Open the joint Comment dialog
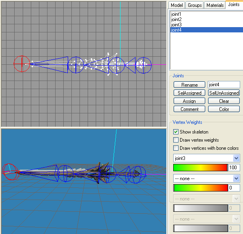Image resolution: width=243 pixels, height=234 pixels. pos(189,109)
